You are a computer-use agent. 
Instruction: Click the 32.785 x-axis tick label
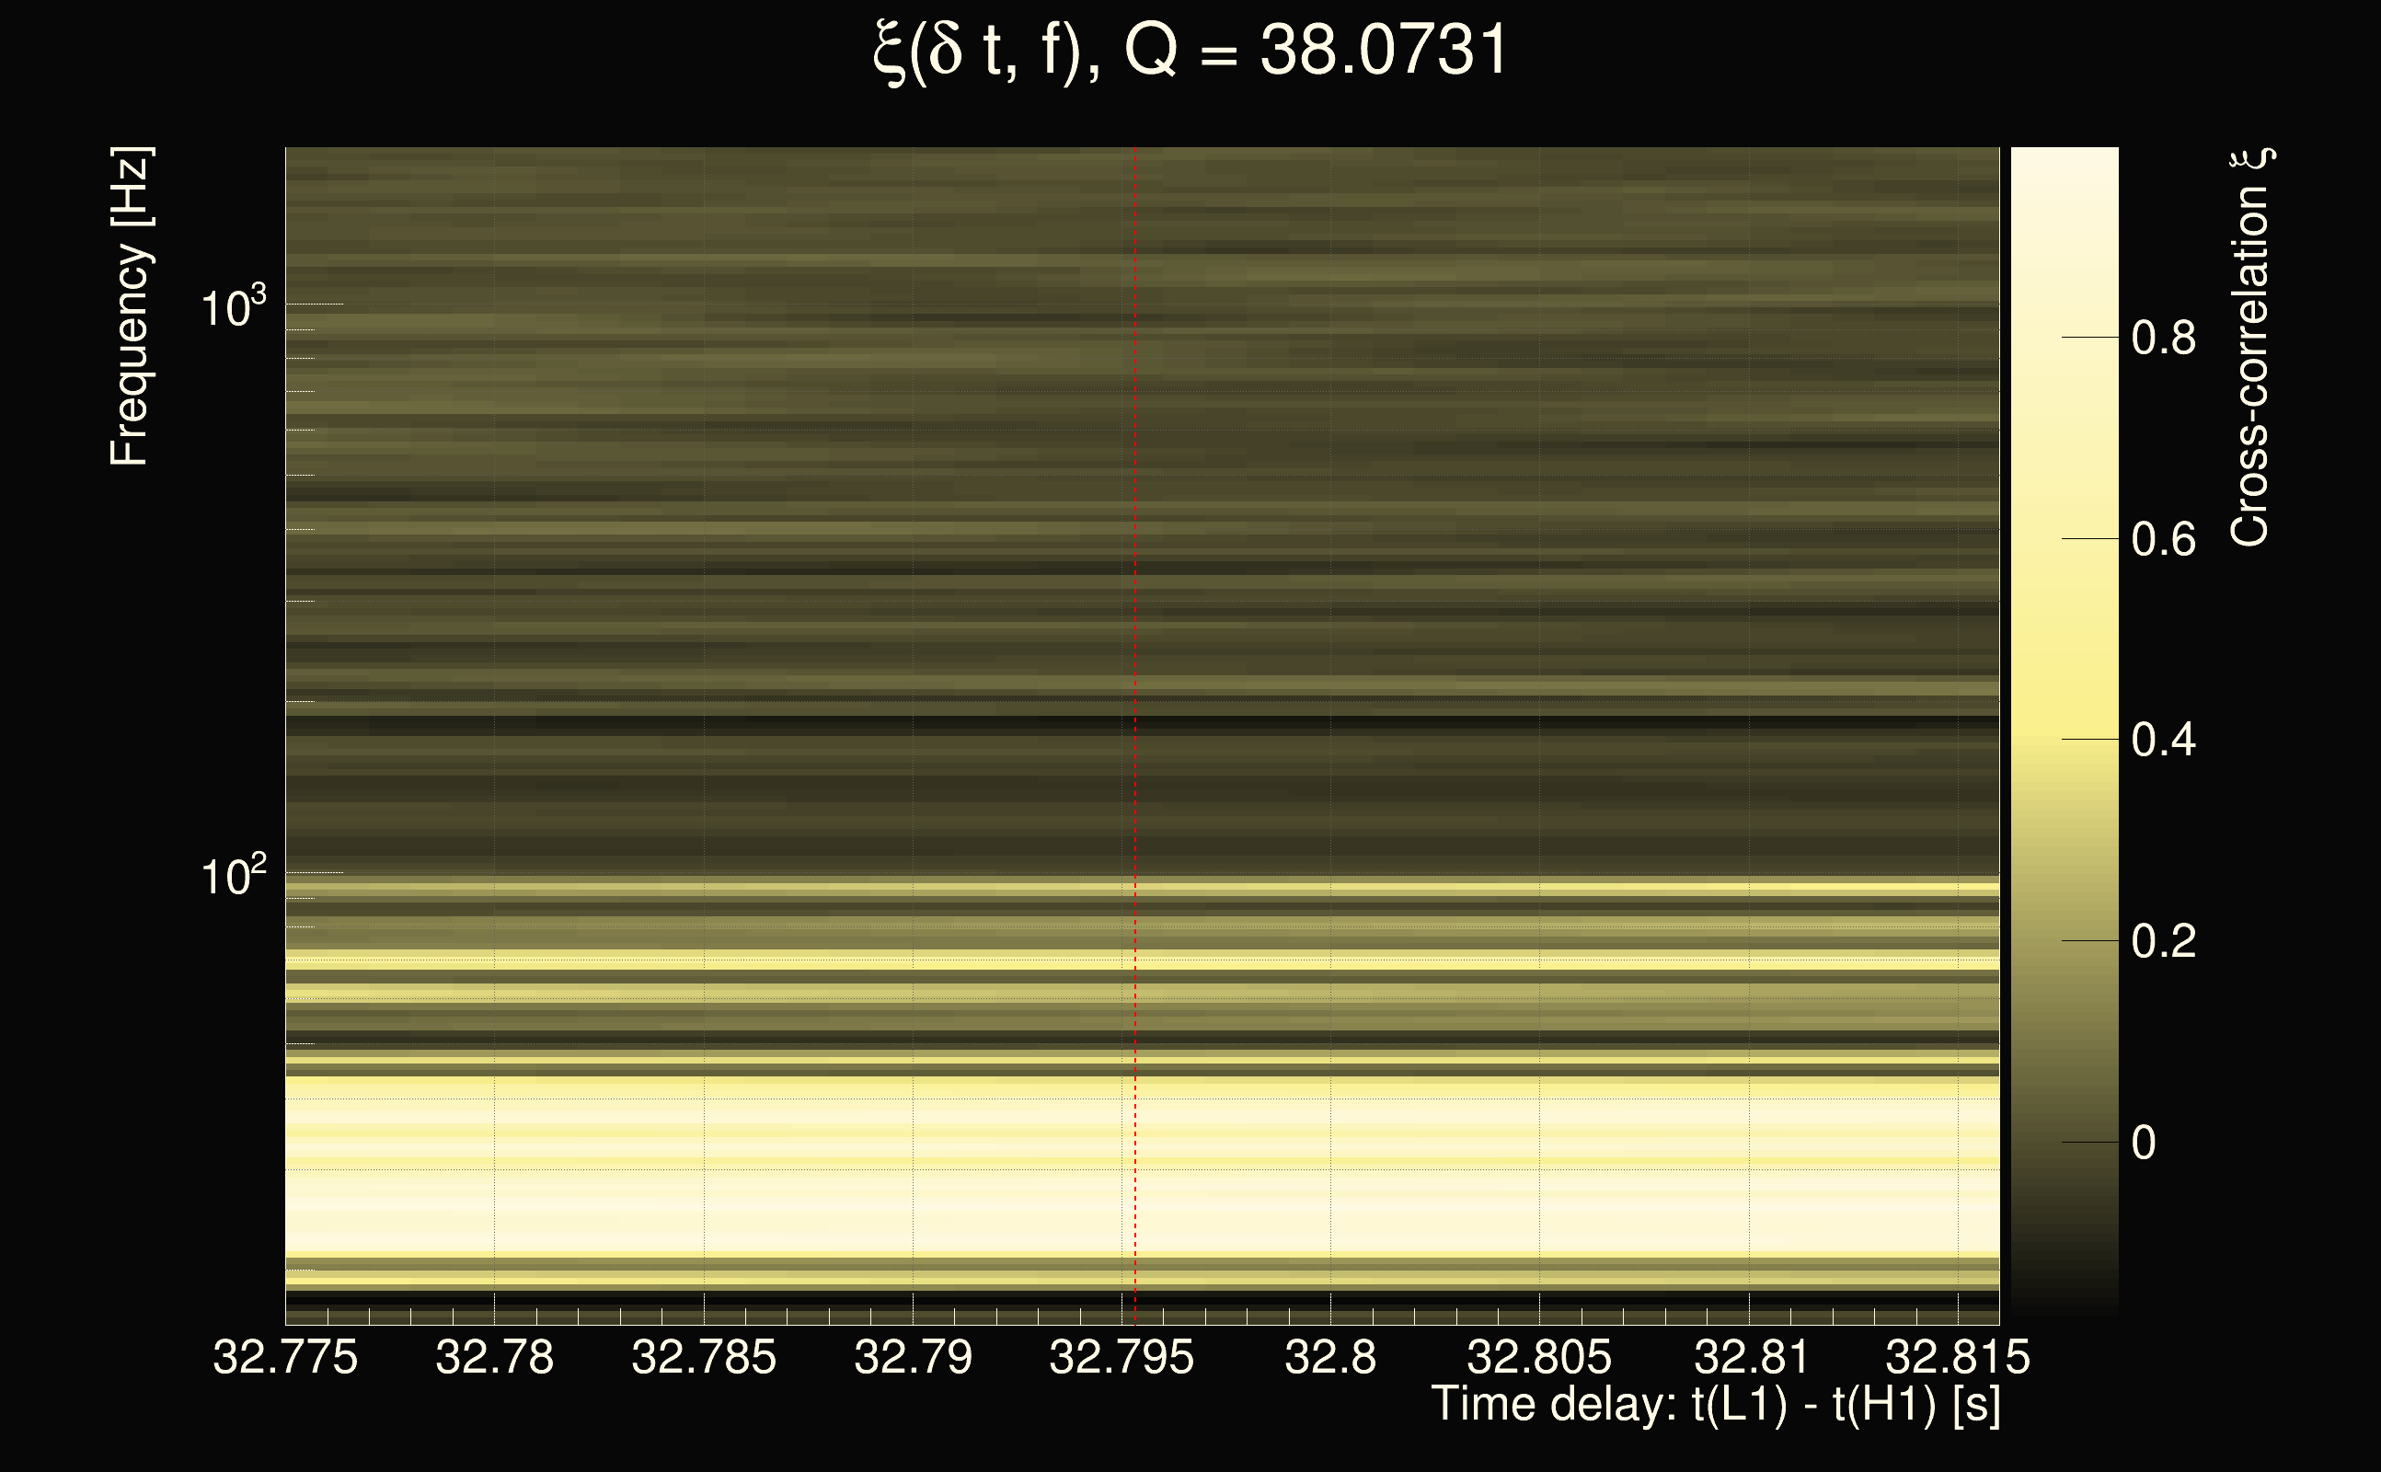[x=704, y=1357]
